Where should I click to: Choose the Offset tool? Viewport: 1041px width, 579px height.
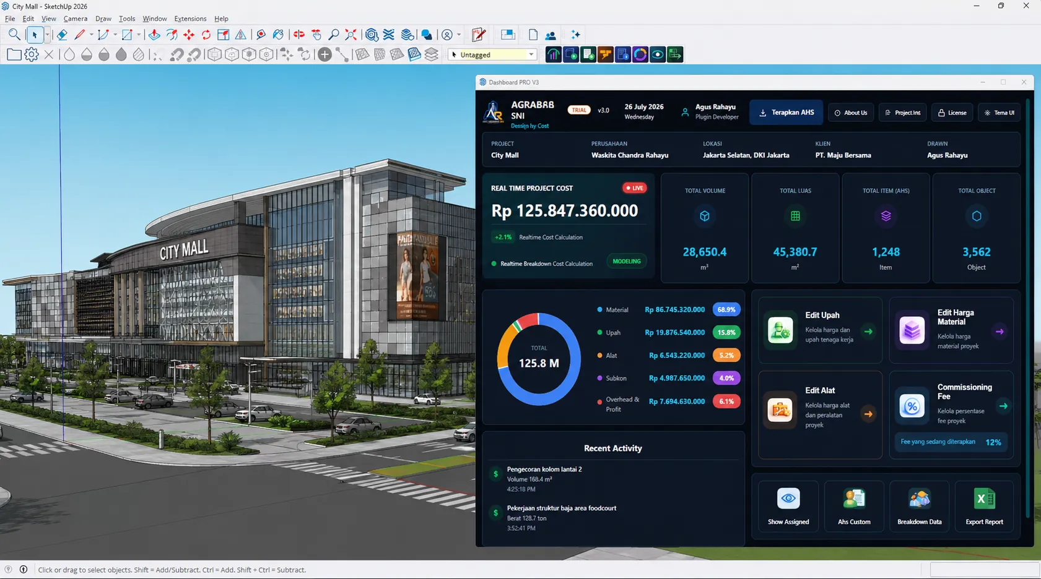[172, 35]
